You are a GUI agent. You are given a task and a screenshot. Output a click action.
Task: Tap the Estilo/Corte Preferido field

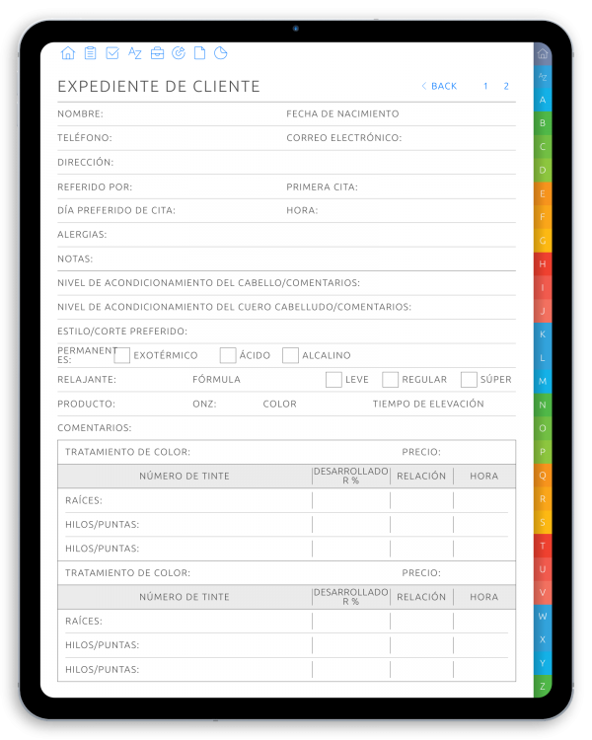click(286, 332)
